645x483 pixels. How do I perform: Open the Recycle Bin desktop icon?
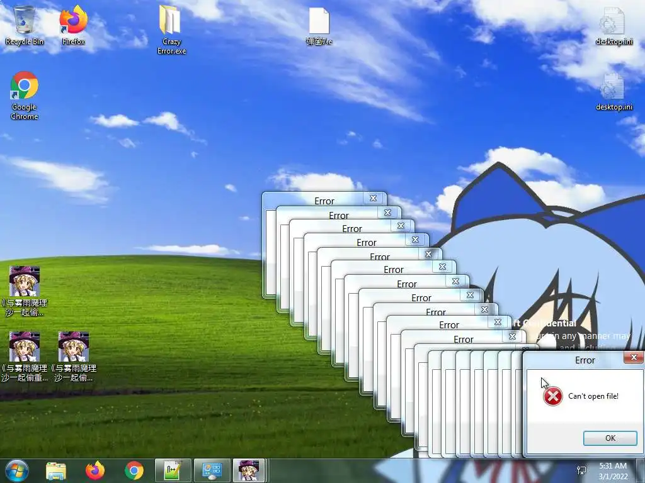tap(25, 25)
